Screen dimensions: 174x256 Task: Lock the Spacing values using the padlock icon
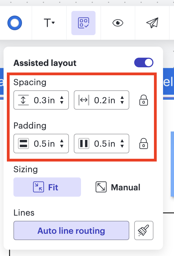tap(143, 100)
